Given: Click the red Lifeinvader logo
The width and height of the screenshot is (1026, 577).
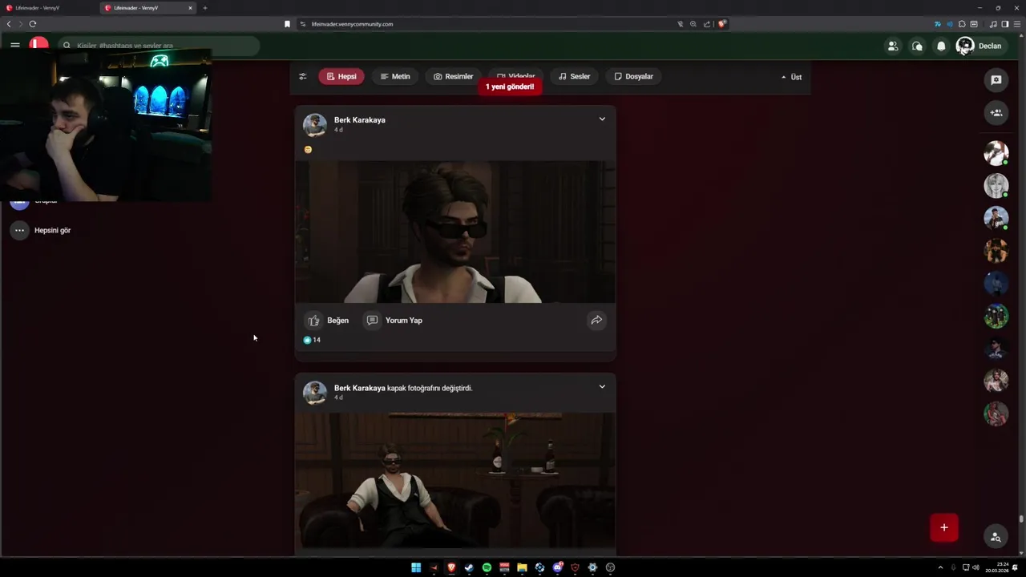Looking at the screenshot, I should (x=38, y=42).
